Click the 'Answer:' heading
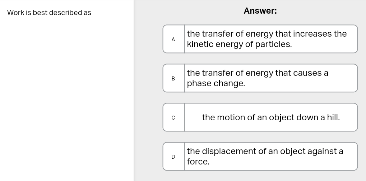The image size is (366, 181). (x=260, y=11)
